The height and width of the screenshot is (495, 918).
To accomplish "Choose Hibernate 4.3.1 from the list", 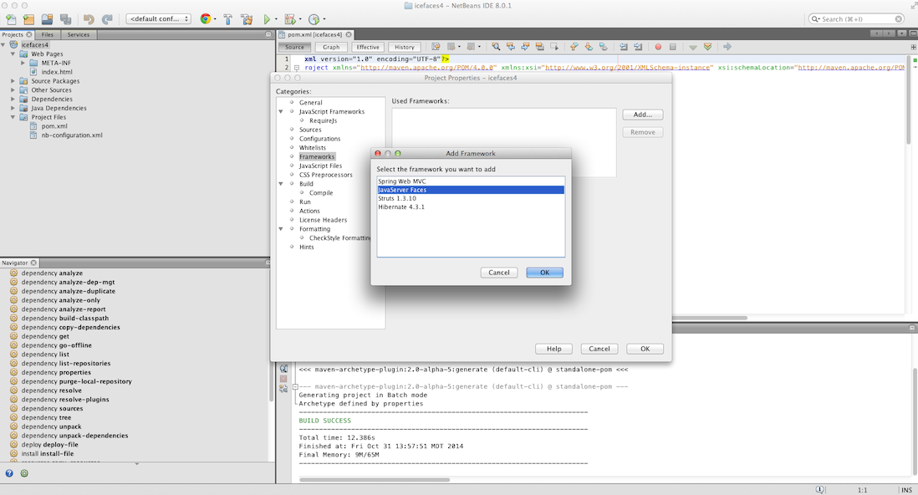I will pos(401,207).
